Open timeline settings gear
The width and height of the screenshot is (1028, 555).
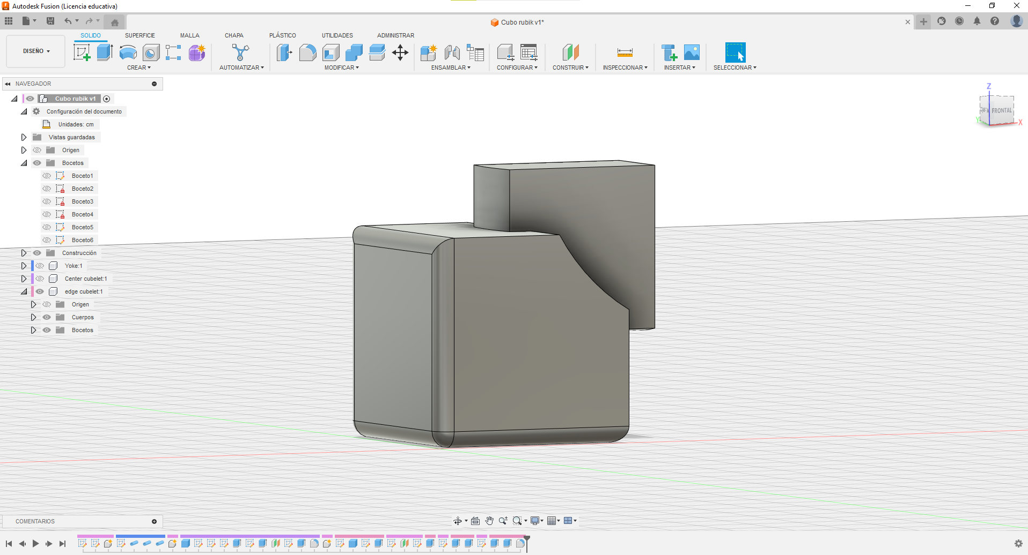(x=1018, y=543)
